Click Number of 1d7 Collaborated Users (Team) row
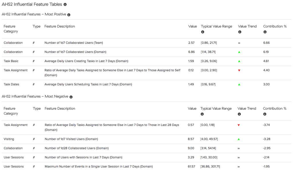Viewport: 293px width, 172px height. pyautogui.click(x=146, y=43)
